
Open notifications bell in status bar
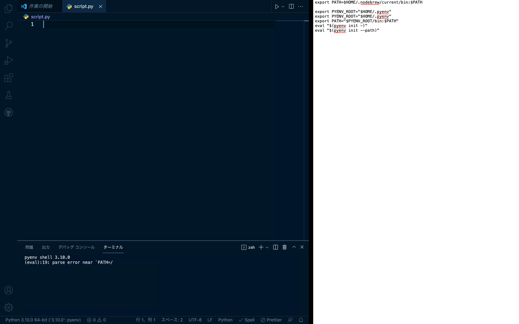pos(301,320)
